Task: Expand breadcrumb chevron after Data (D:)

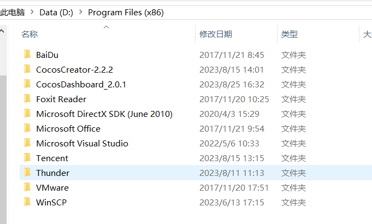Action: coord(81,12)
